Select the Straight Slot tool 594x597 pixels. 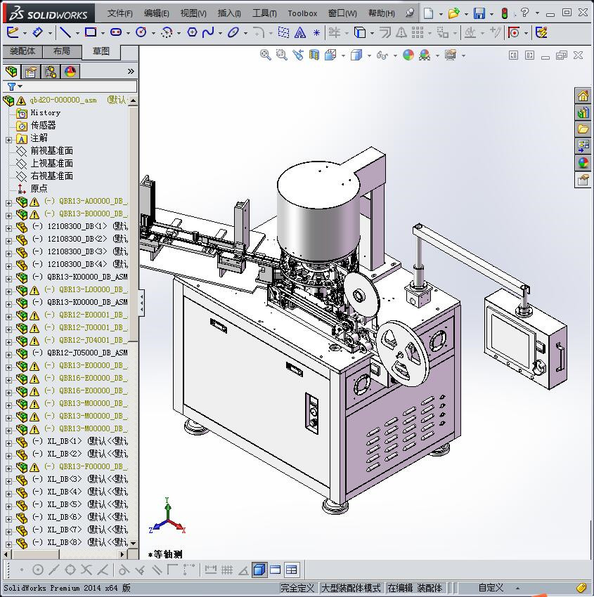116,32
